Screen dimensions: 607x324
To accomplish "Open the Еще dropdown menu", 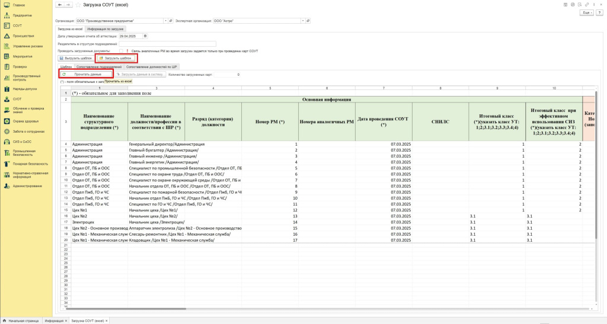I will 587,13.
